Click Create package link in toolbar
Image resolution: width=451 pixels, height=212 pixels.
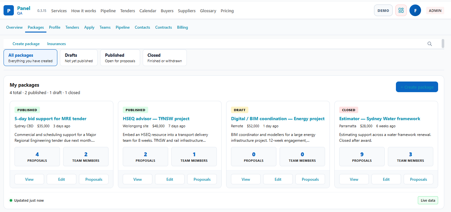tap(26, 44)
